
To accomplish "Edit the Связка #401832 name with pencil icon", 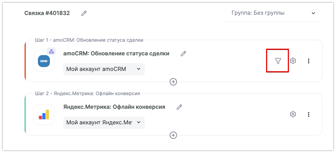I will 84,13.
